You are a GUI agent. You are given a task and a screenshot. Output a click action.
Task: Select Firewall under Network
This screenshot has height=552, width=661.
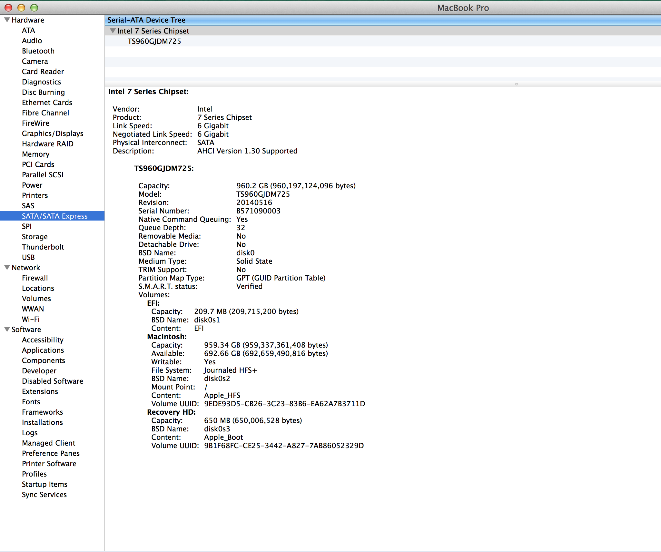35,278
